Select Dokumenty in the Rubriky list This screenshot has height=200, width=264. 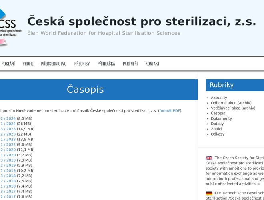pyautogui.click(x=221, y=118)
